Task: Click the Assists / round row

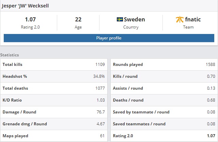Action: (164, 88)
